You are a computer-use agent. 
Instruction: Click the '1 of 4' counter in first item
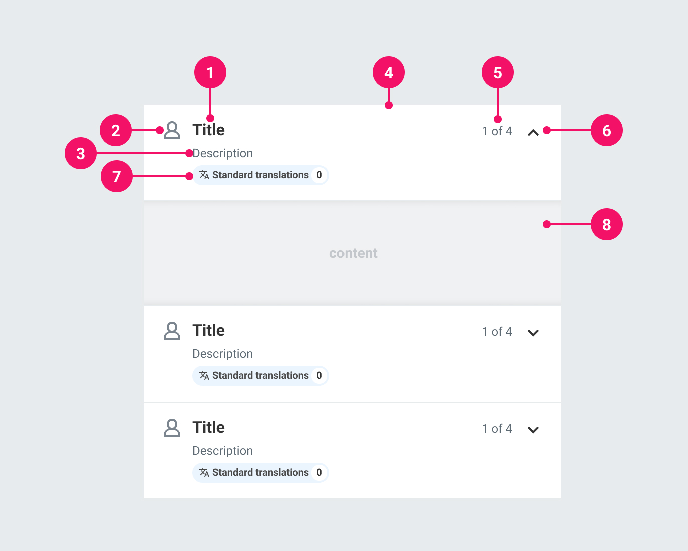(x=497, y=131)
